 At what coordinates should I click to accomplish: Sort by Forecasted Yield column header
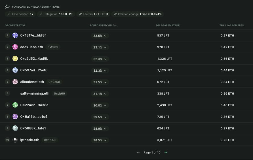click(x=104, y=25)
